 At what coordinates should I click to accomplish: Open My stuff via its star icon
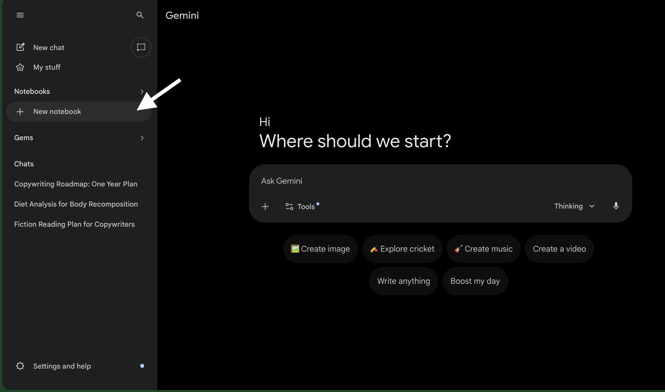coord(20,67)
